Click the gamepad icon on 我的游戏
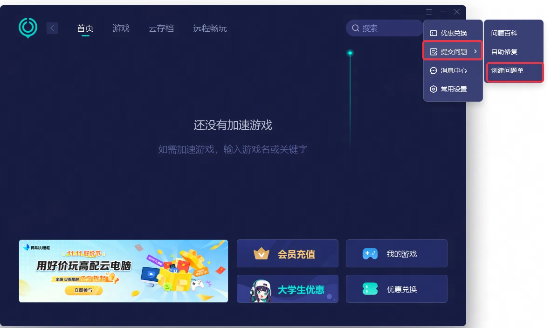Viewport: 551px width, 328px height. (370, 254)
